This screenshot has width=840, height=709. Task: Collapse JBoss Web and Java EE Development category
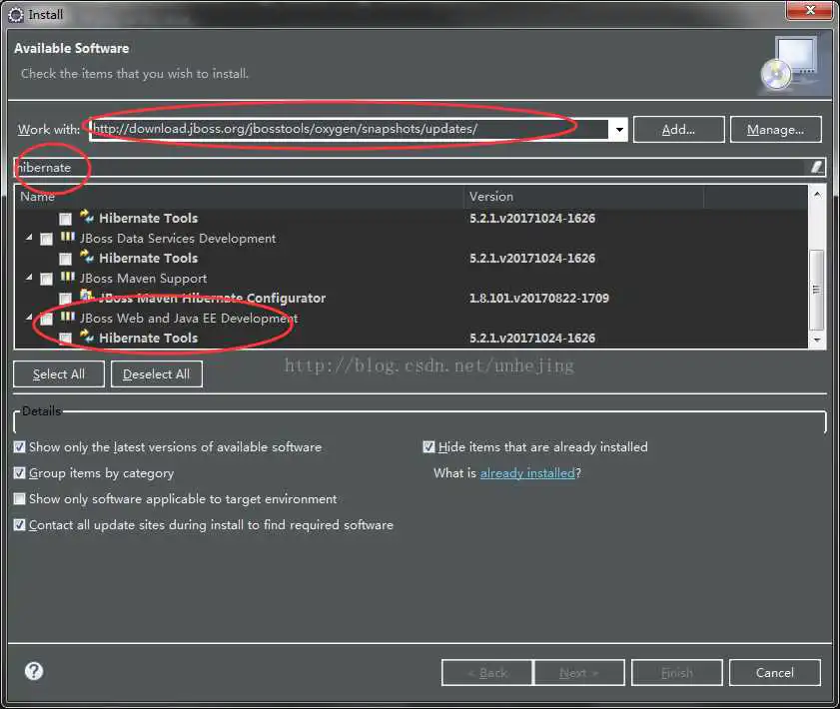pyautogui.click(x=29, y=317)
